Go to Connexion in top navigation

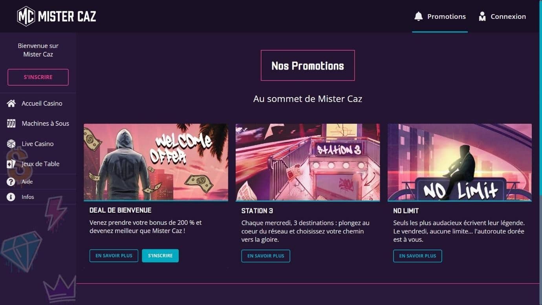pos(502,17)
